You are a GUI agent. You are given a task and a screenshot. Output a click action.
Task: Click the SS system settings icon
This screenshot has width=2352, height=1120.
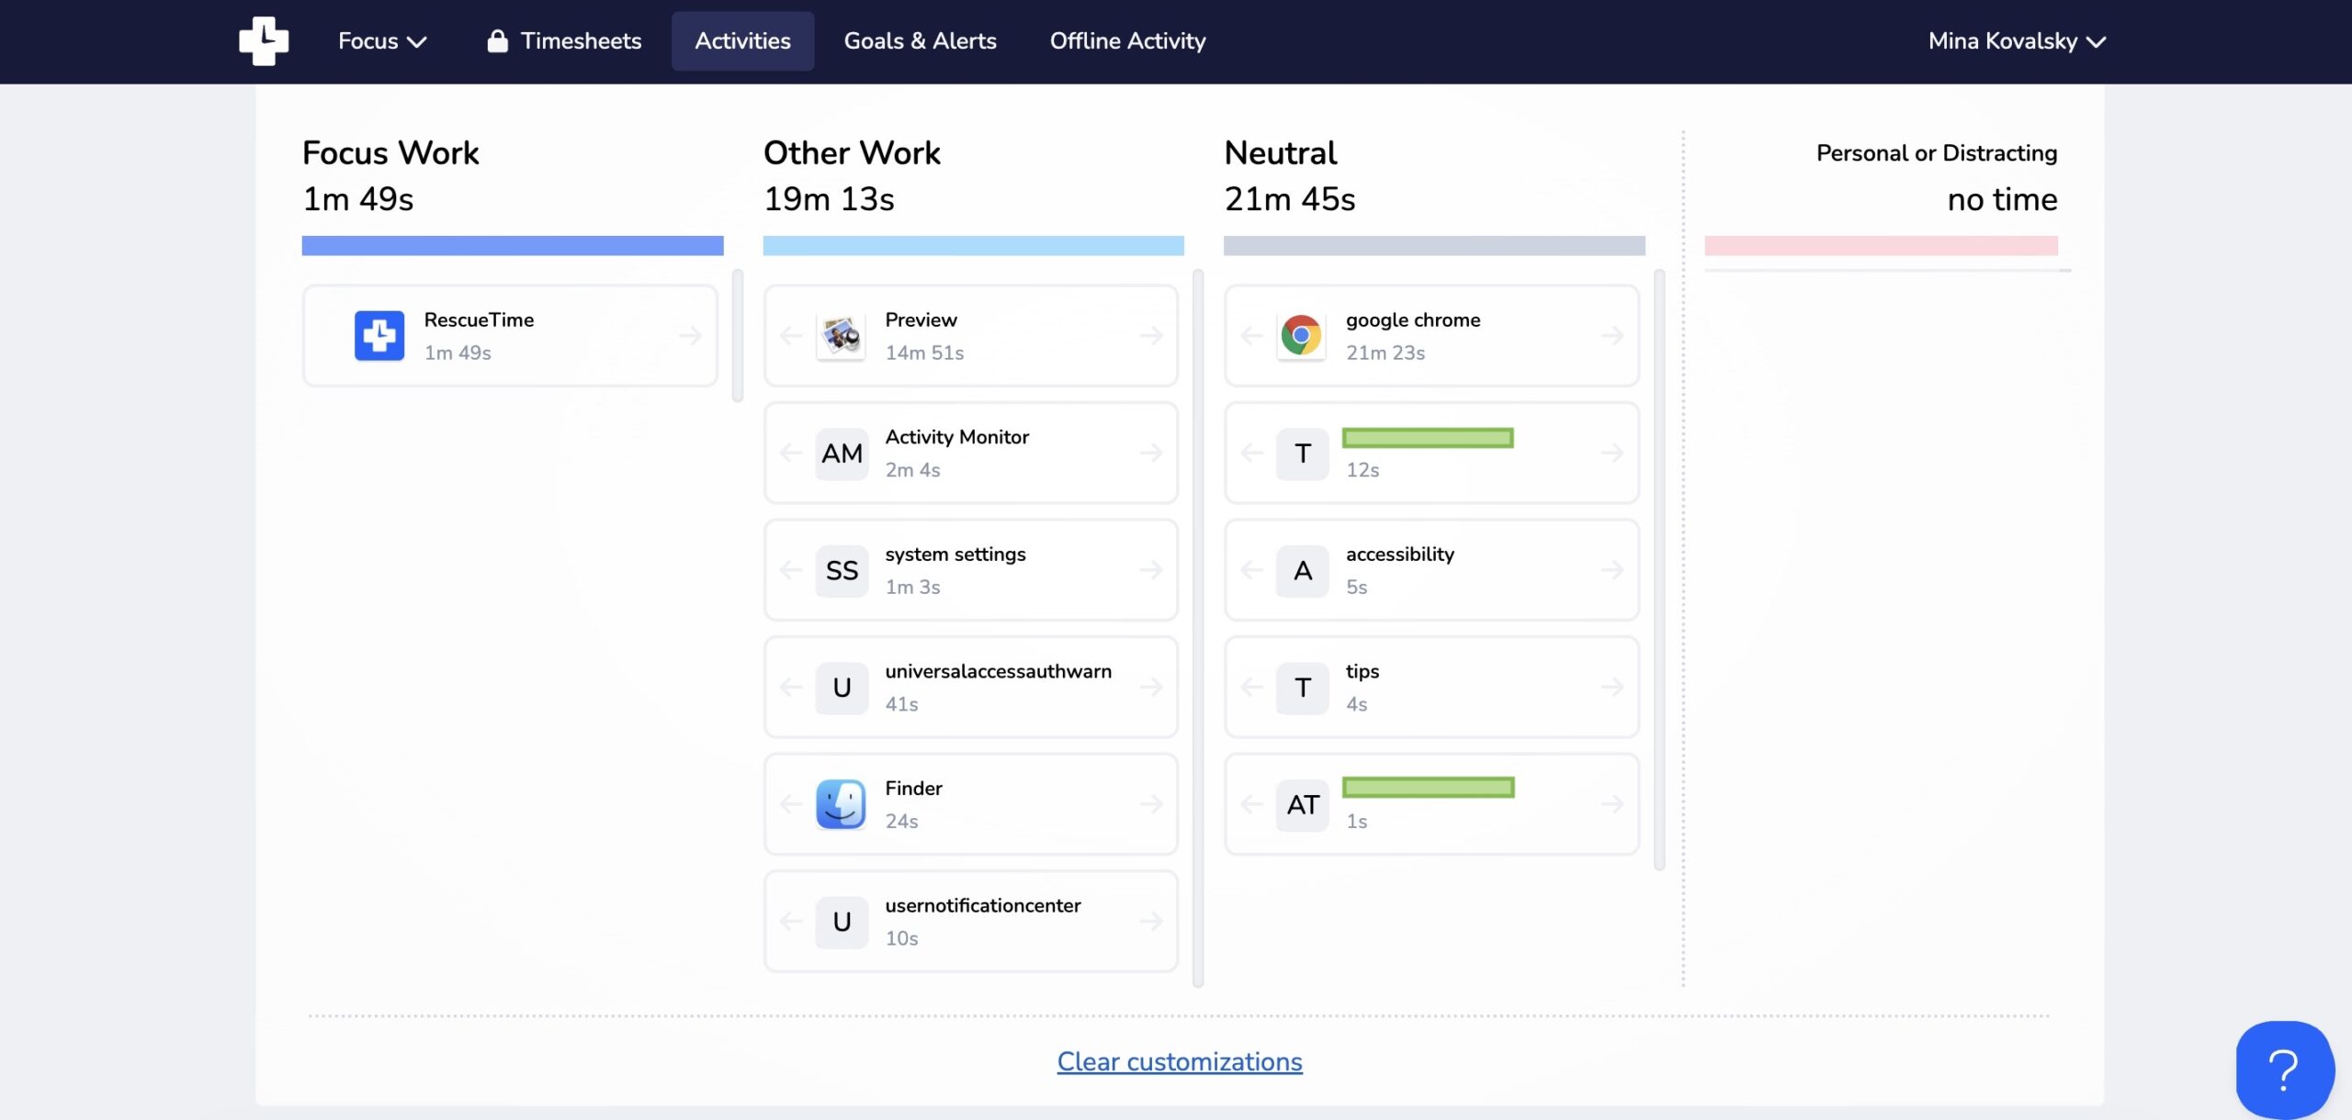[x=842, y=570]
